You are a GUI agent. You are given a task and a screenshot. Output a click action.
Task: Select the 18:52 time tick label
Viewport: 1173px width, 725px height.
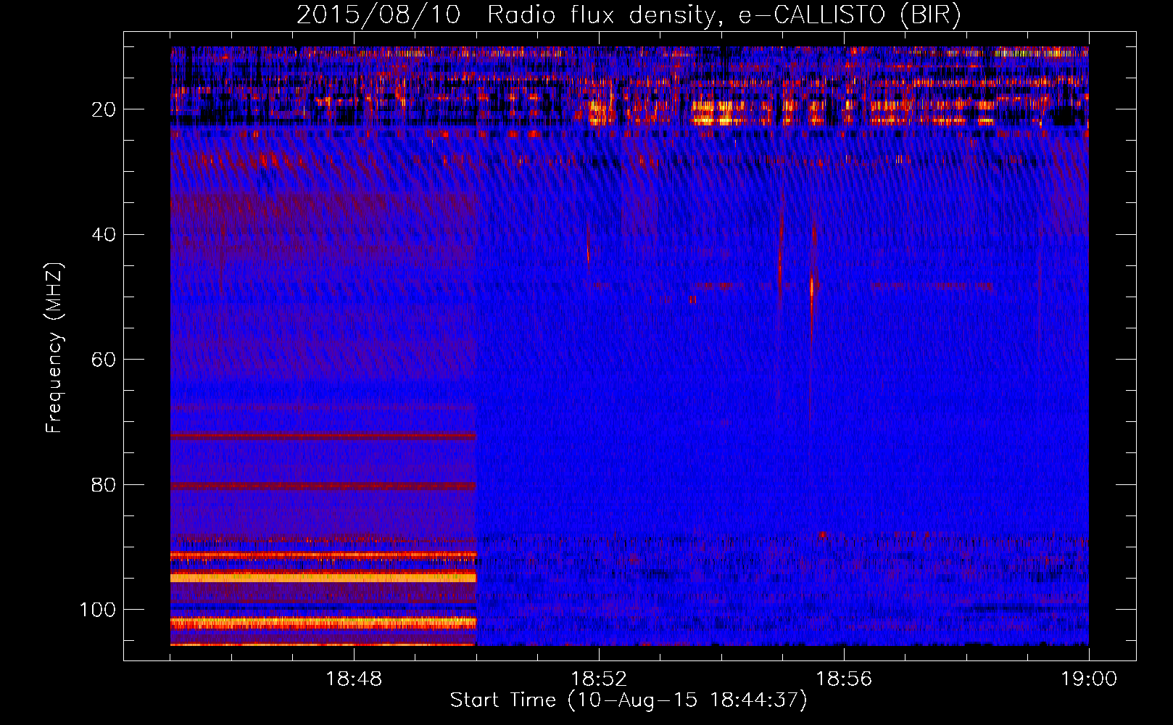(599, 679)
